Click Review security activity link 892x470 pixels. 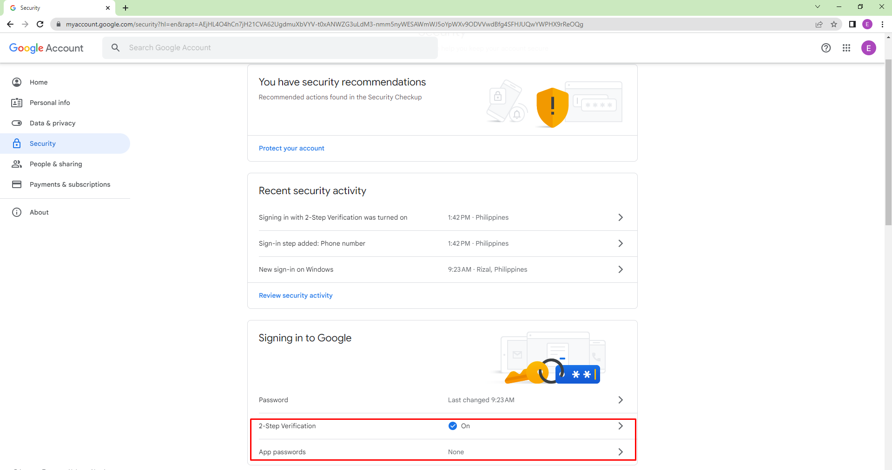pyautogui.click(x=296, y=295)
